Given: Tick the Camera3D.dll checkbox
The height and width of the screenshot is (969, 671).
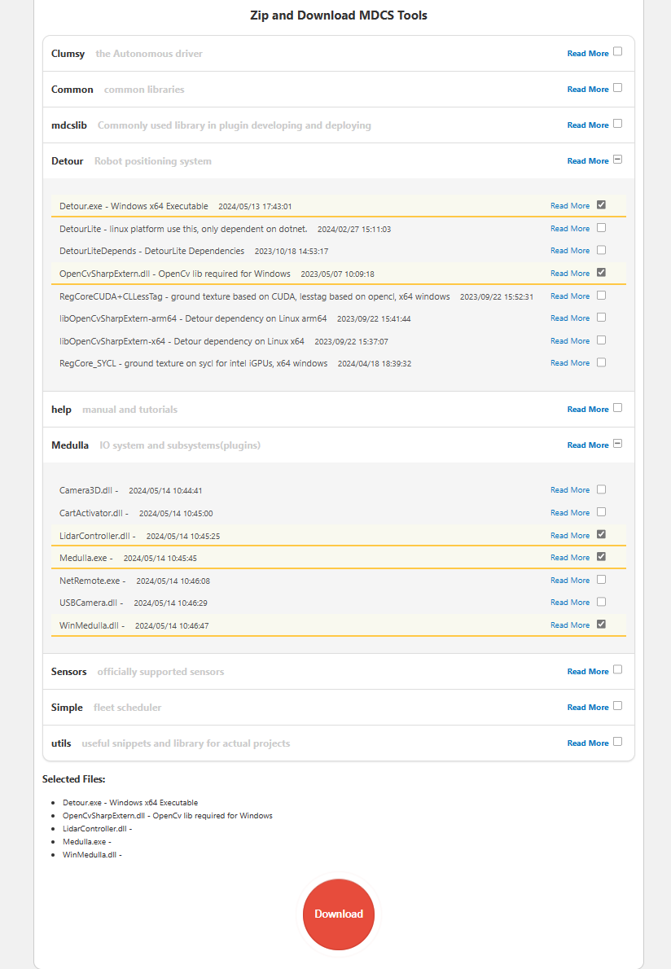Looking at the screenshot, I should pyautogui.click(x=601, y=489).
